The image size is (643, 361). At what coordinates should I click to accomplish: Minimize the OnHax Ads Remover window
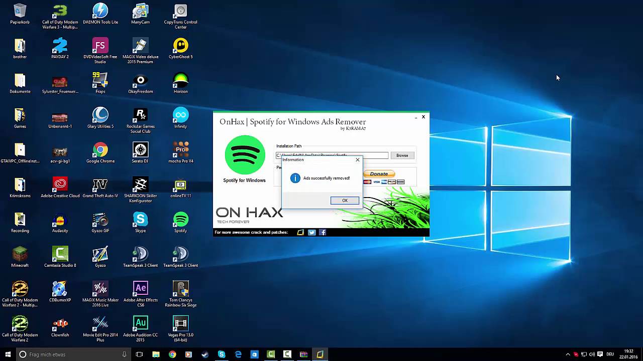pos(415,117)
